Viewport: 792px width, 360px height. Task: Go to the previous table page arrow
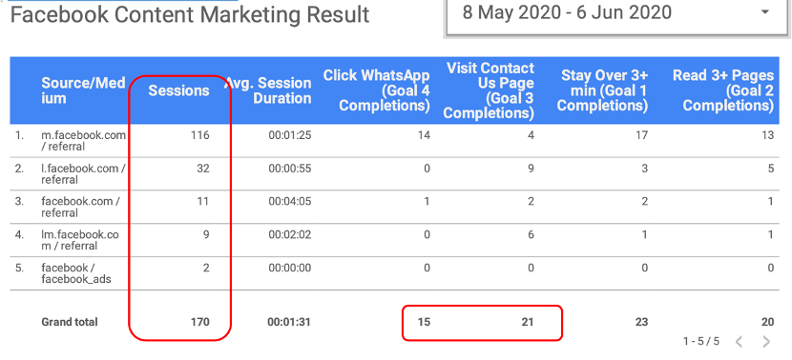click(x=739, y=342)
